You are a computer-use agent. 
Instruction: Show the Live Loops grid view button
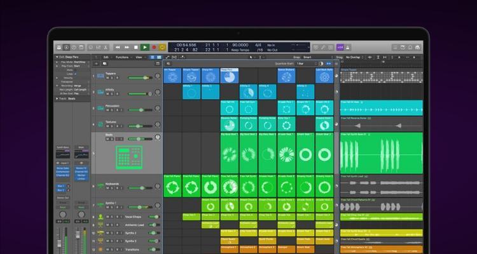tap(153, 57)
